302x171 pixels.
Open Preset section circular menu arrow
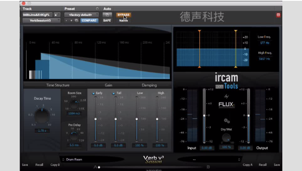click(x=97, y=9)
